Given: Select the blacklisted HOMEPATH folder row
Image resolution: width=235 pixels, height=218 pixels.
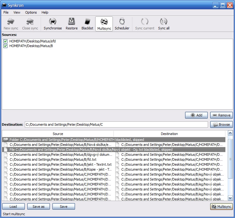Looking at the screenshot, I should pos(114,140).
